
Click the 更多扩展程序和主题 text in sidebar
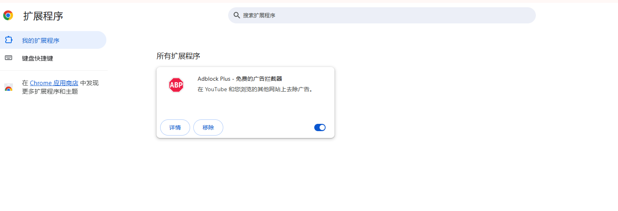[x=50, y=91]
